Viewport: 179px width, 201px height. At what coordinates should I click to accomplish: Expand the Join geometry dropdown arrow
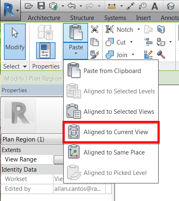click(133, 55)
